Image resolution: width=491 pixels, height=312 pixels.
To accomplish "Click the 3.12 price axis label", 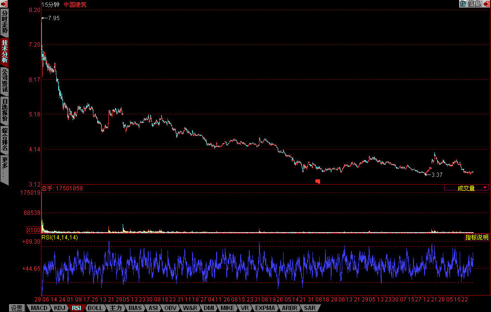I will [35, 184].
